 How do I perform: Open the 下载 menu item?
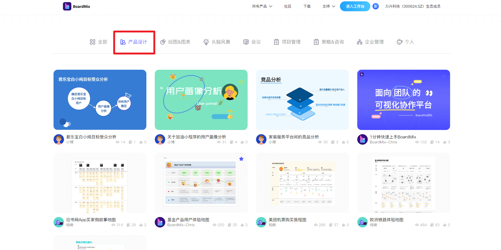(307, 6)
